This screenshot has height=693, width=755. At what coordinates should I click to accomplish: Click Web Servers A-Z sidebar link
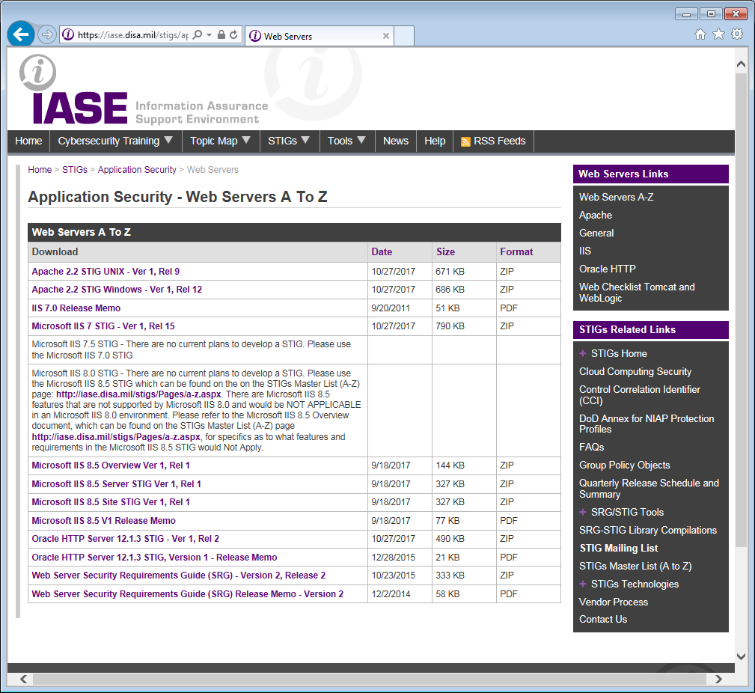point(617,197)
